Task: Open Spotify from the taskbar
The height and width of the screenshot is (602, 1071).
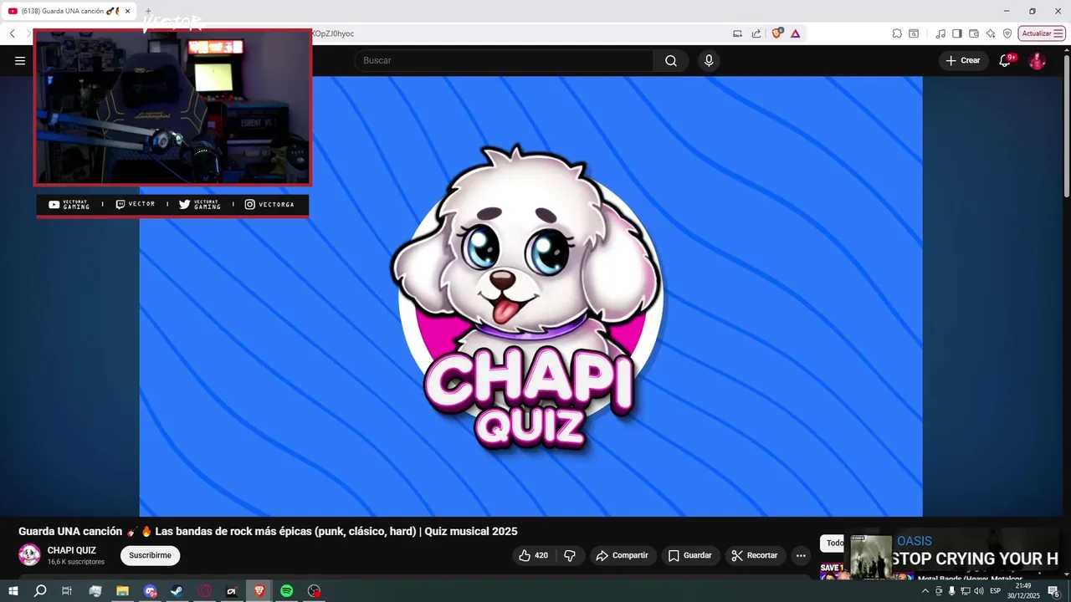Action: 286,591
